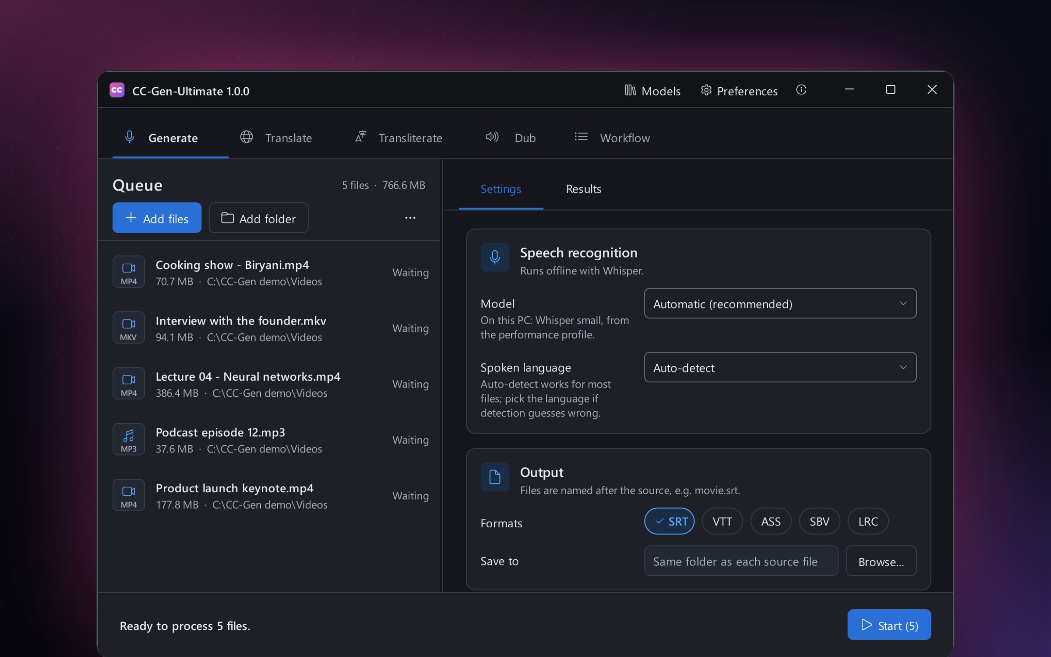
Task: Click the 766.6 MB total size
Action: pyautogui.click(x=404, y=185)
